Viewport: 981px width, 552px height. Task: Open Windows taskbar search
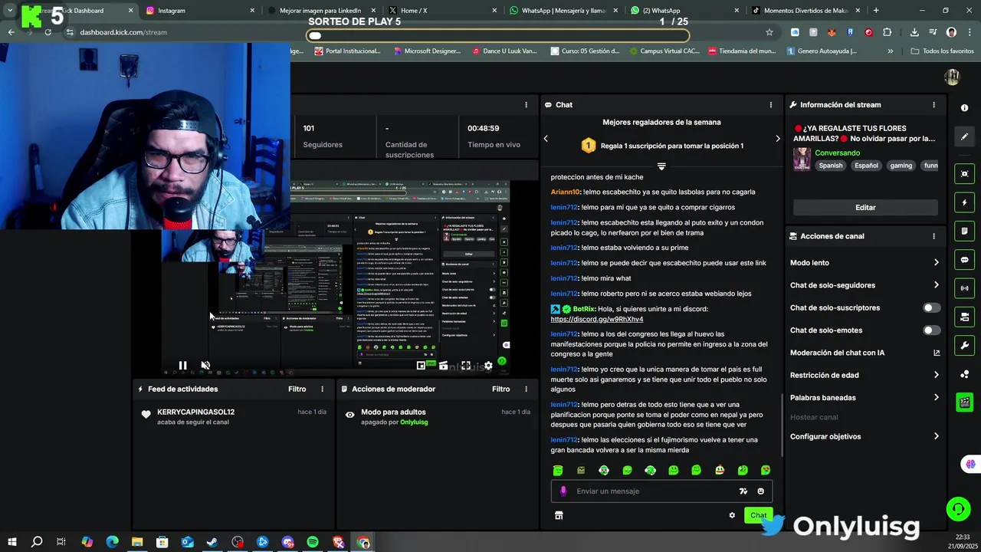point(37,542)
